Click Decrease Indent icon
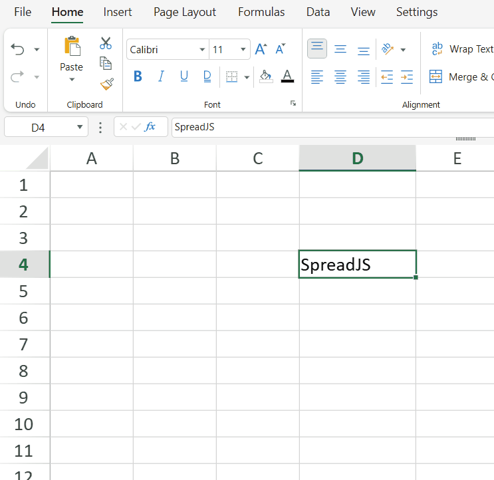Viewport: 494px width, 480px height. 387,76
